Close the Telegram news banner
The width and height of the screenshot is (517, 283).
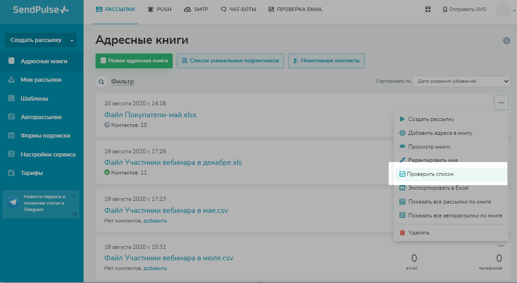point(73,196)
